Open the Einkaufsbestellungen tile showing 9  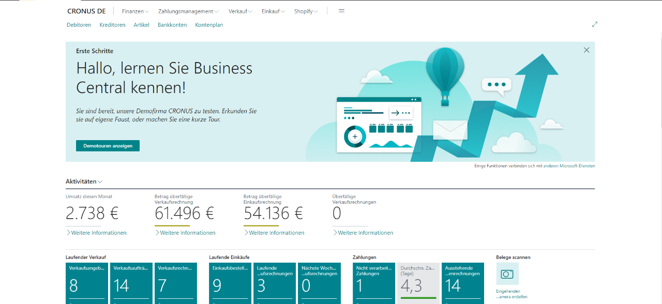(230, 283)
